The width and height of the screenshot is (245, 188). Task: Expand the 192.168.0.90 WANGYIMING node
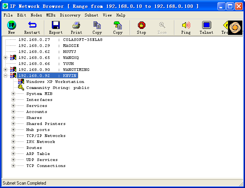coord(6,70)
